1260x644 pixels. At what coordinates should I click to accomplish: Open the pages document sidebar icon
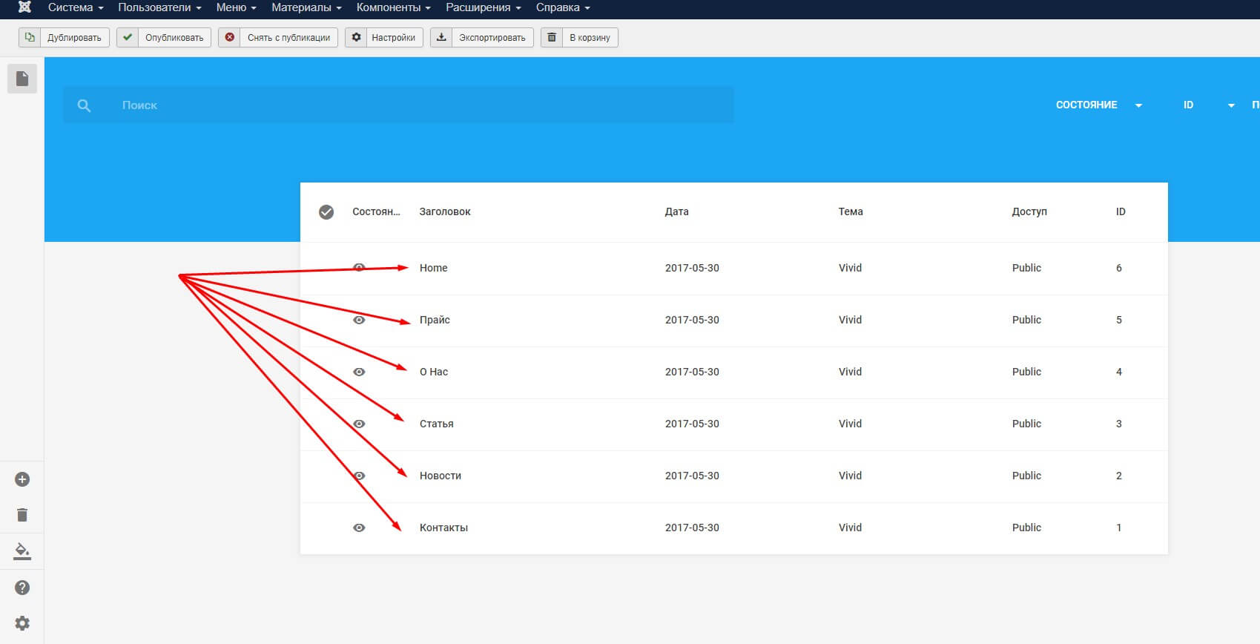(22, 79)
